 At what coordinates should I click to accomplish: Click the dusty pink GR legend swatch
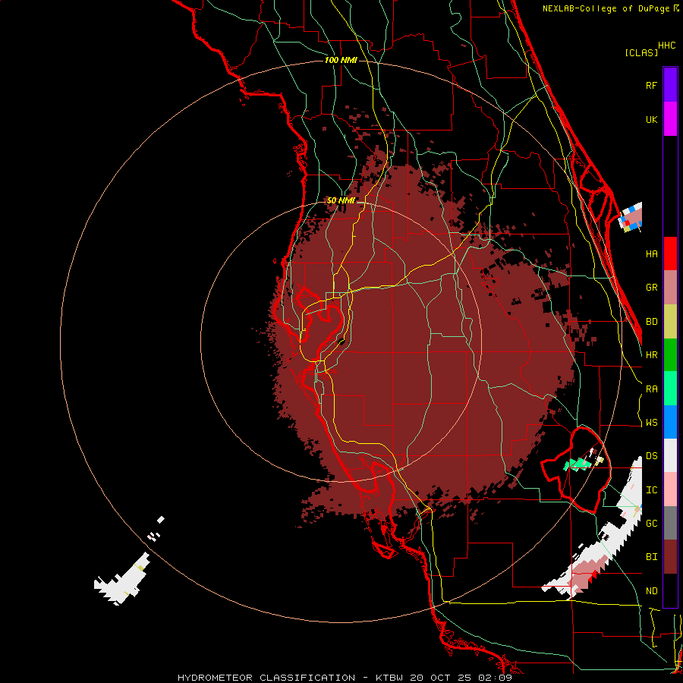tap(670, 288)
